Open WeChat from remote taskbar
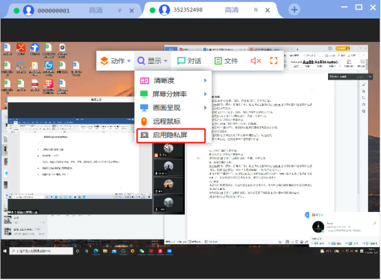 click(x=142, y=251)
